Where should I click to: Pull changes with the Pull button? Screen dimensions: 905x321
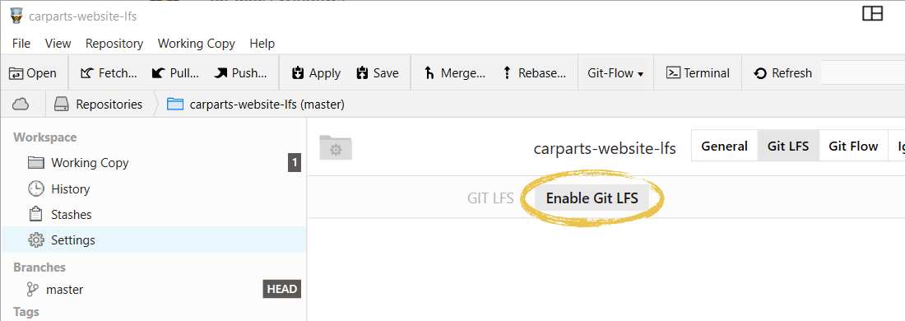click(x=175, y=73)
